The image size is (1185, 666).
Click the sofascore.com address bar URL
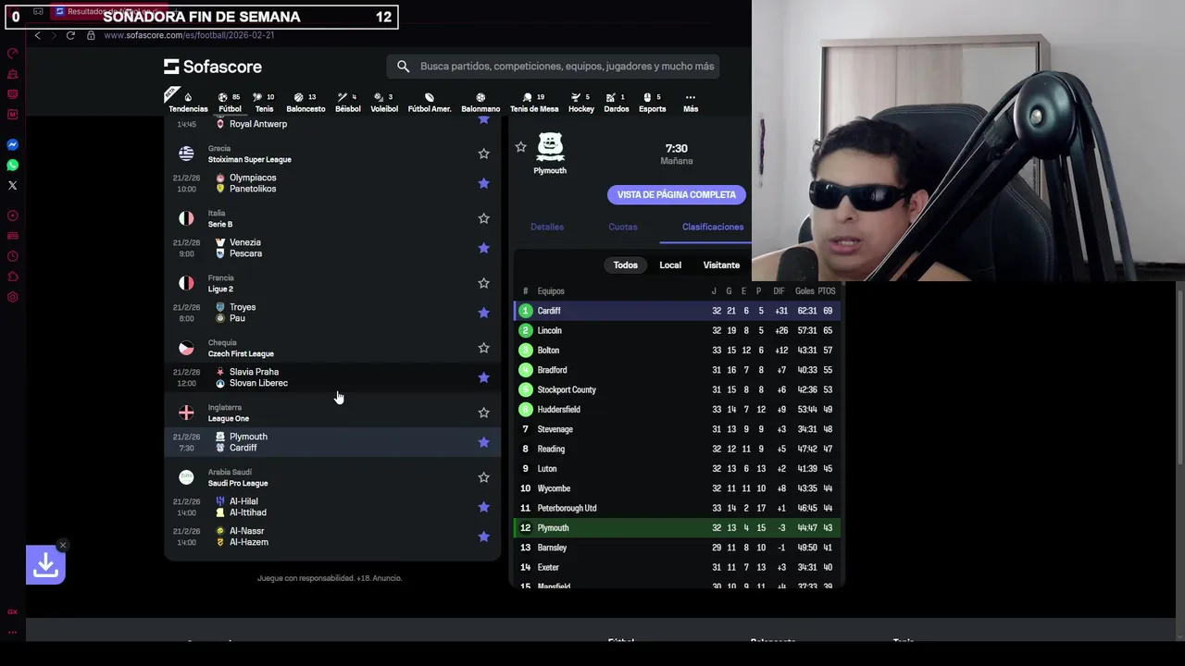[189, 35]
